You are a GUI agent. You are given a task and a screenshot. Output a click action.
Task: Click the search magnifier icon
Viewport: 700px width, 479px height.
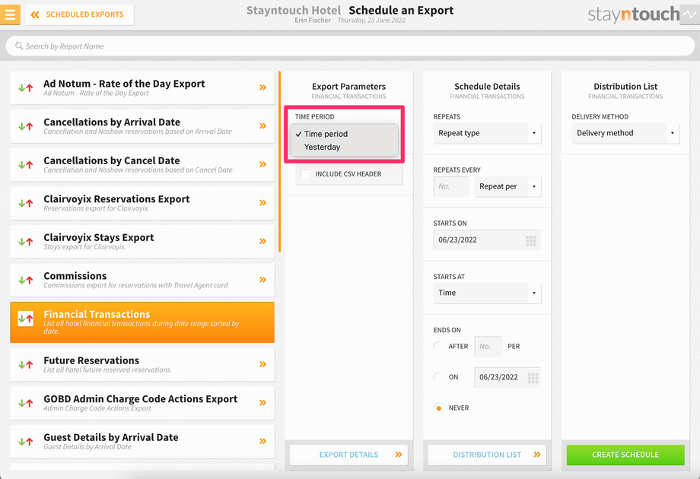tap(19, 46)
